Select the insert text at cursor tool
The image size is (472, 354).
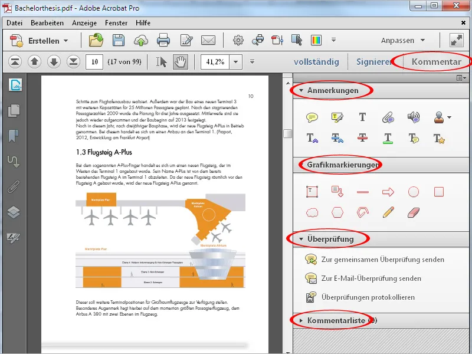pyautogui.click(x=312, y=138)
